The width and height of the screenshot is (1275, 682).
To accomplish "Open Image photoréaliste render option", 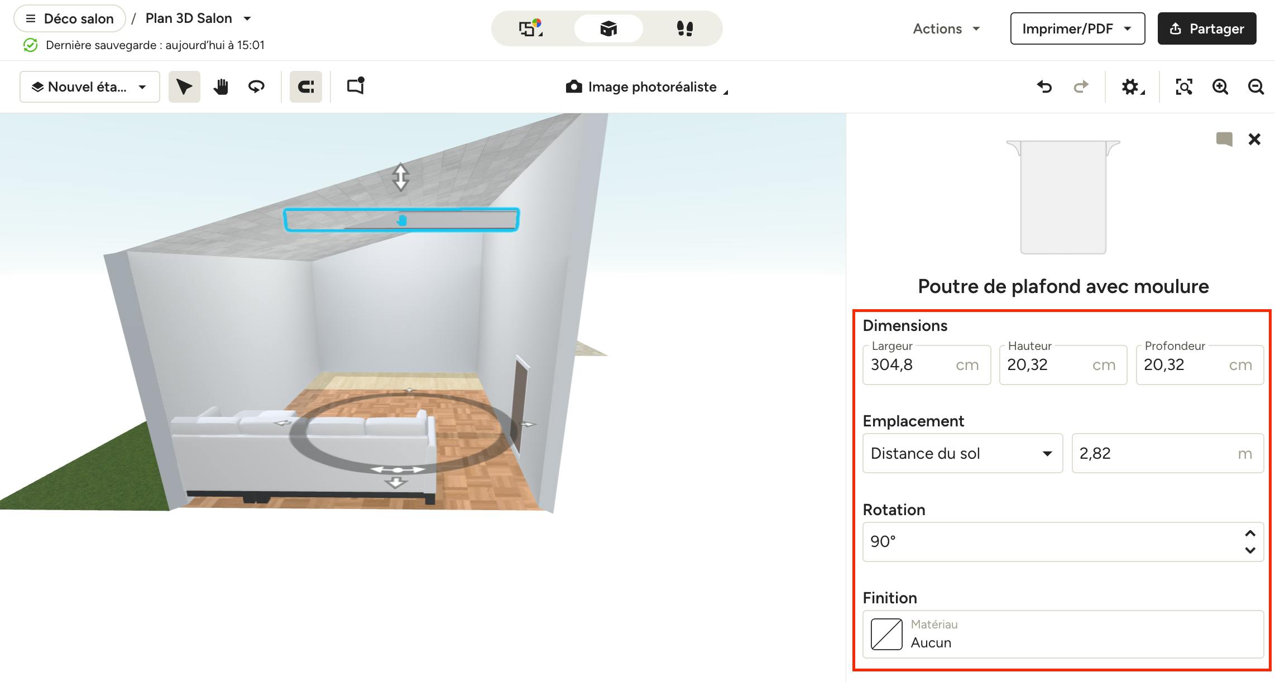I will tap(646, 87).
